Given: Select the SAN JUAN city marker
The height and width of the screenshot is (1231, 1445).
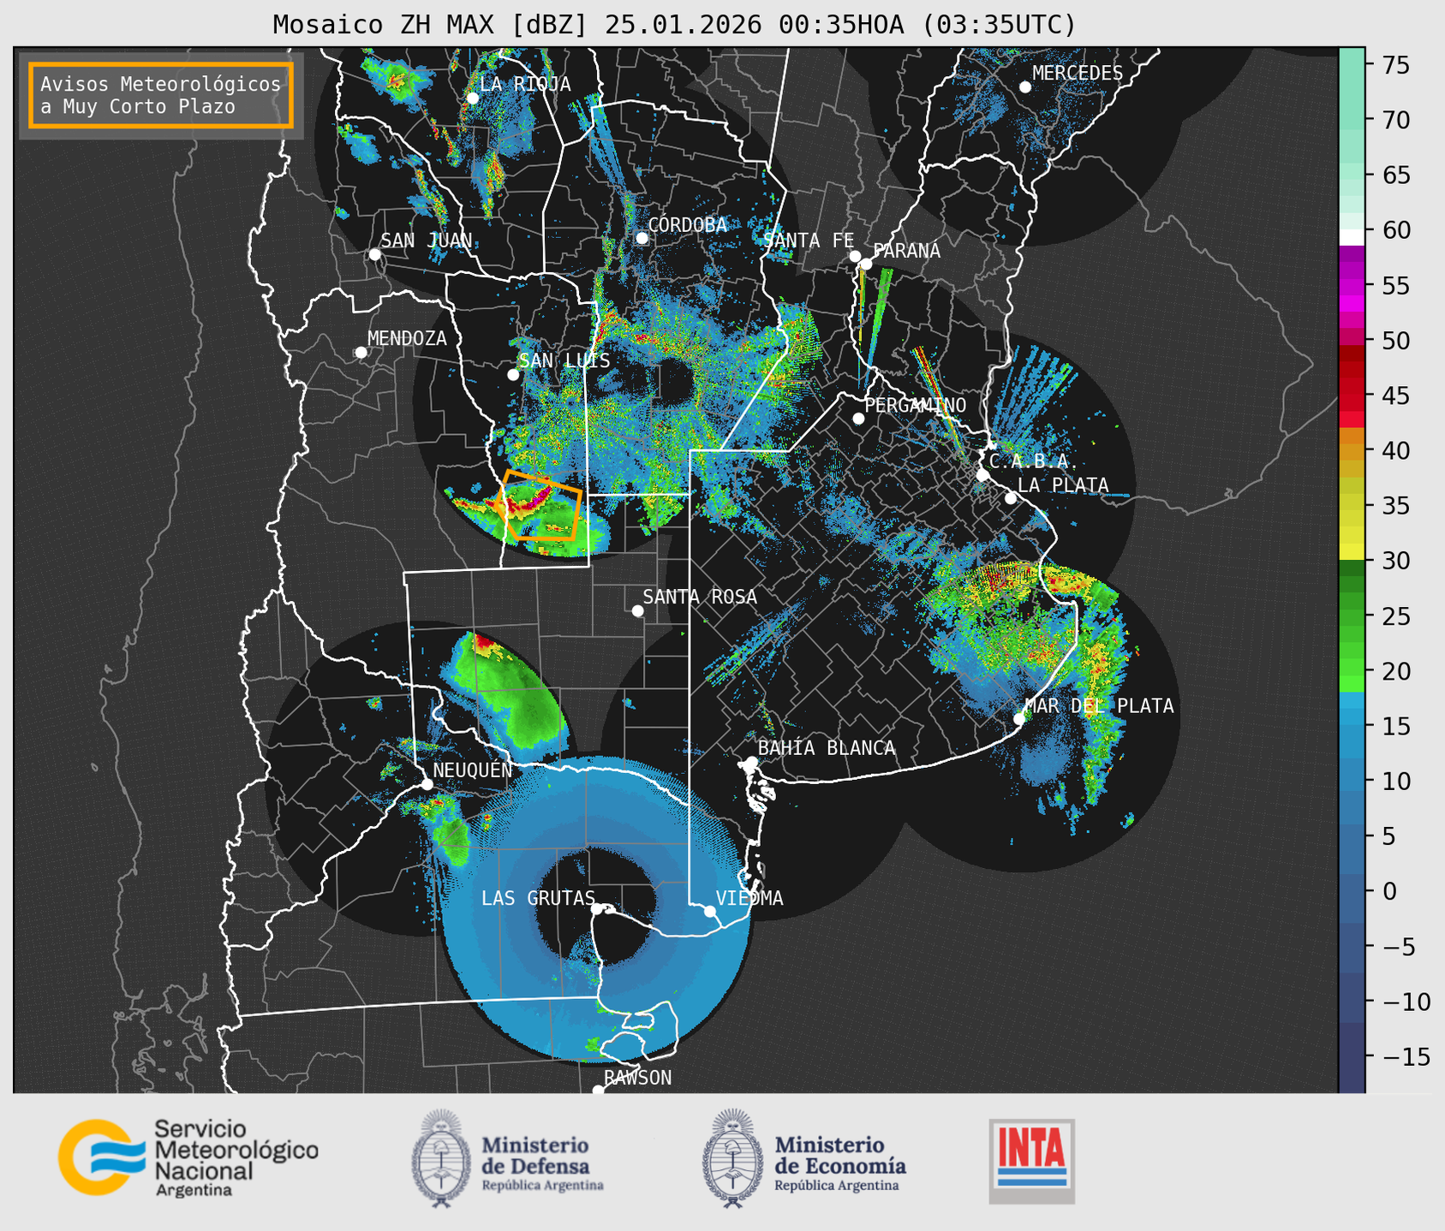Looking at the screenshot, I should pos(374,254).
